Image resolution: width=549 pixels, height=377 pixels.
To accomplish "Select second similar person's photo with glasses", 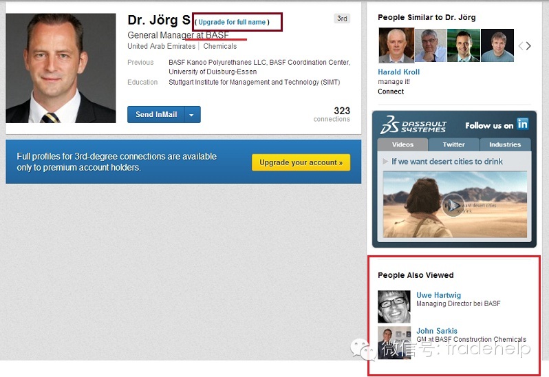I will click(x=430, y=45).
